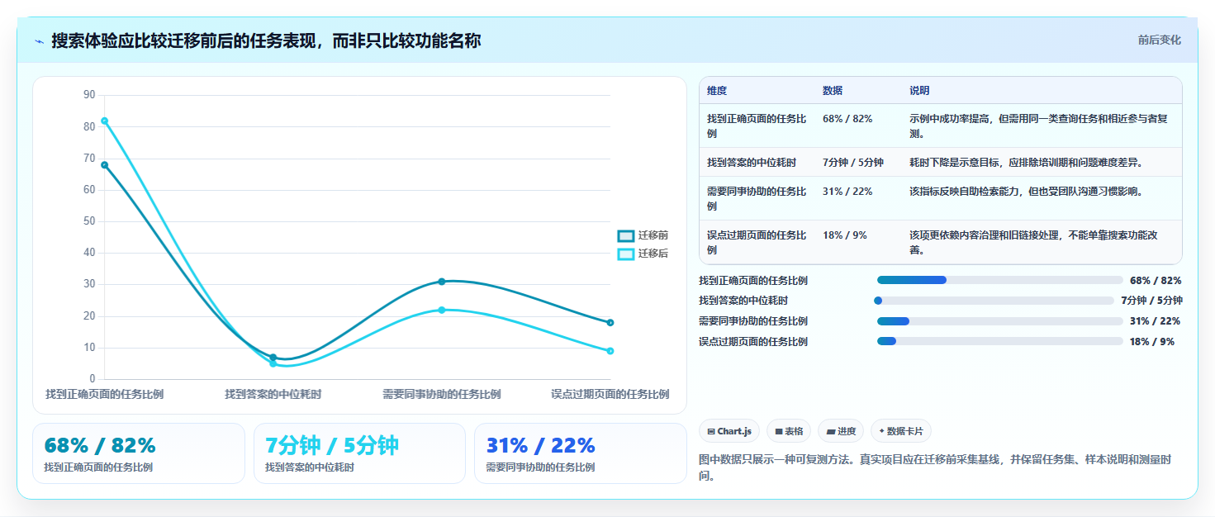The image size is (1215, 517).
Task: Click description 该指标反映自助检索能力 in the table
Action: click(x=1026, y=191)
